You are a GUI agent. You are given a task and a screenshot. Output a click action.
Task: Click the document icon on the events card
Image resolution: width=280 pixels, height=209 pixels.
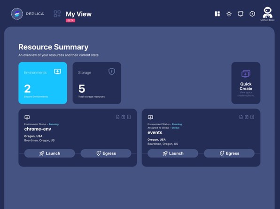tap(241, 117)
